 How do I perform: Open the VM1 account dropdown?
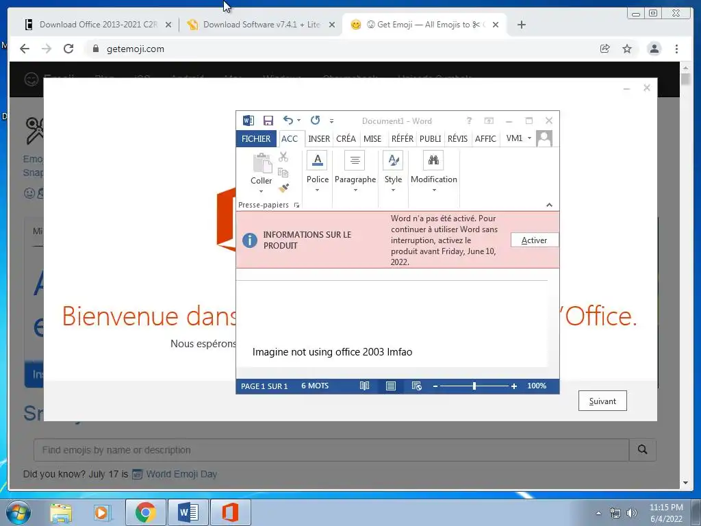[529, 138]
